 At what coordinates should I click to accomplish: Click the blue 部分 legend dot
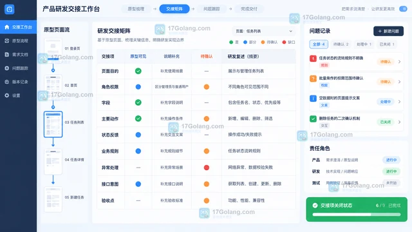(x=245, y=42)
